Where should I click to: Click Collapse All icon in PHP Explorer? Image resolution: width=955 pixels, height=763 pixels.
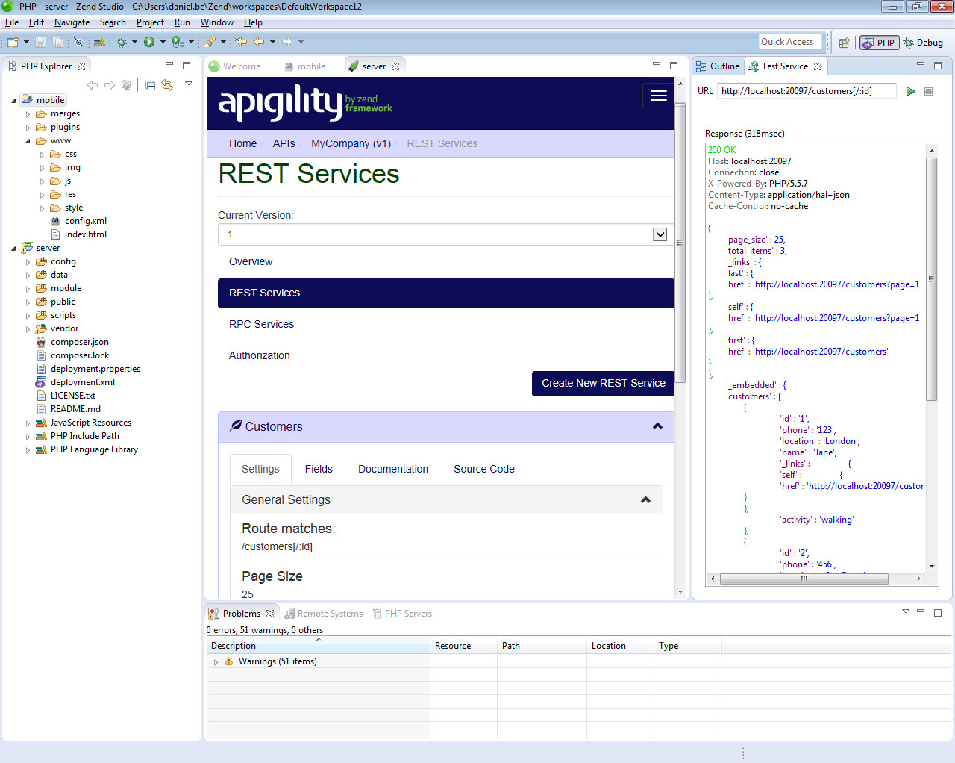click(x=150, y=85)
